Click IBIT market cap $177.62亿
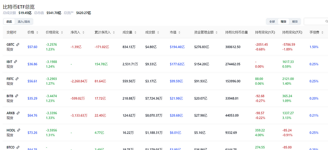The height and width of the screenshot is (150, 328). pos(177,64)
